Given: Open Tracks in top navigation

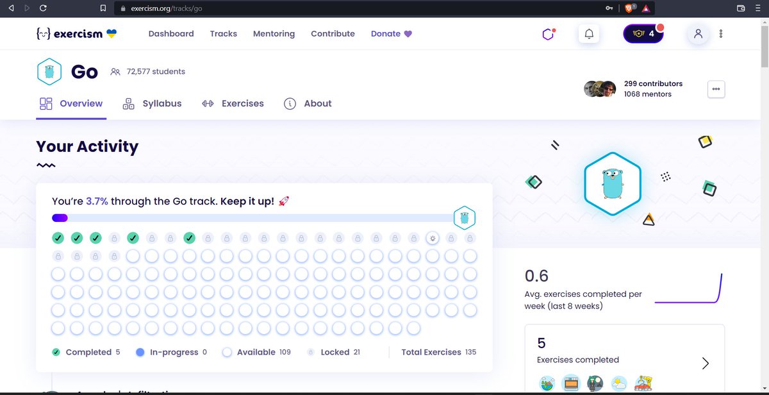Looking at the screenshot, I should (224, 34).
